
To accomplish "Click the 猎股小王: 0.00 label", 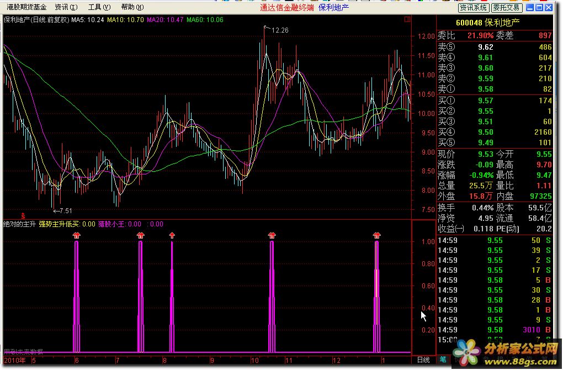I will 120,224.
